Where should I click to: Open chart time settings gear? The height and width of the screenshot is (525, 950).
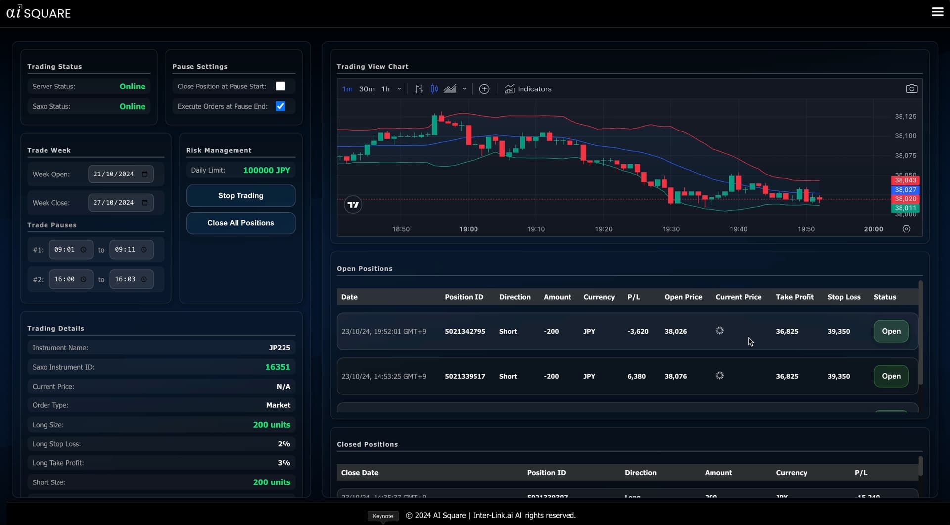point(906,229)
